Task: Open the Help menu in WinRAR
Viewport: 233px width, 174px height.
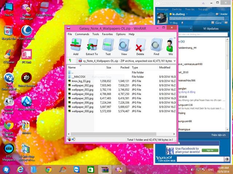Action: point(131,34)
